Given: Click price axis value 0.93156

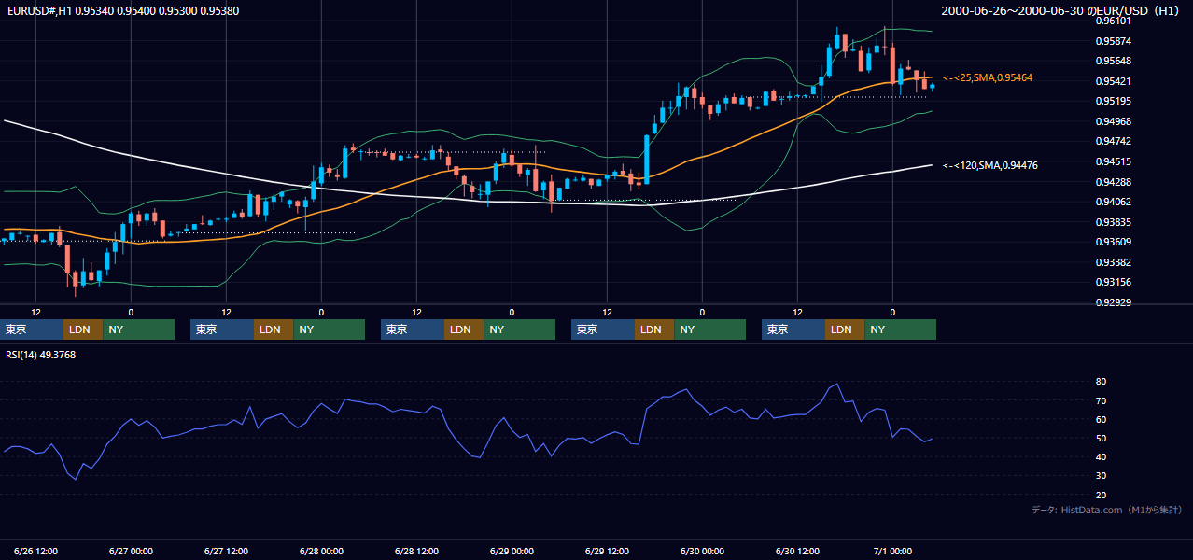Looking at the screenshot, I should click(x=1116, y=282).
